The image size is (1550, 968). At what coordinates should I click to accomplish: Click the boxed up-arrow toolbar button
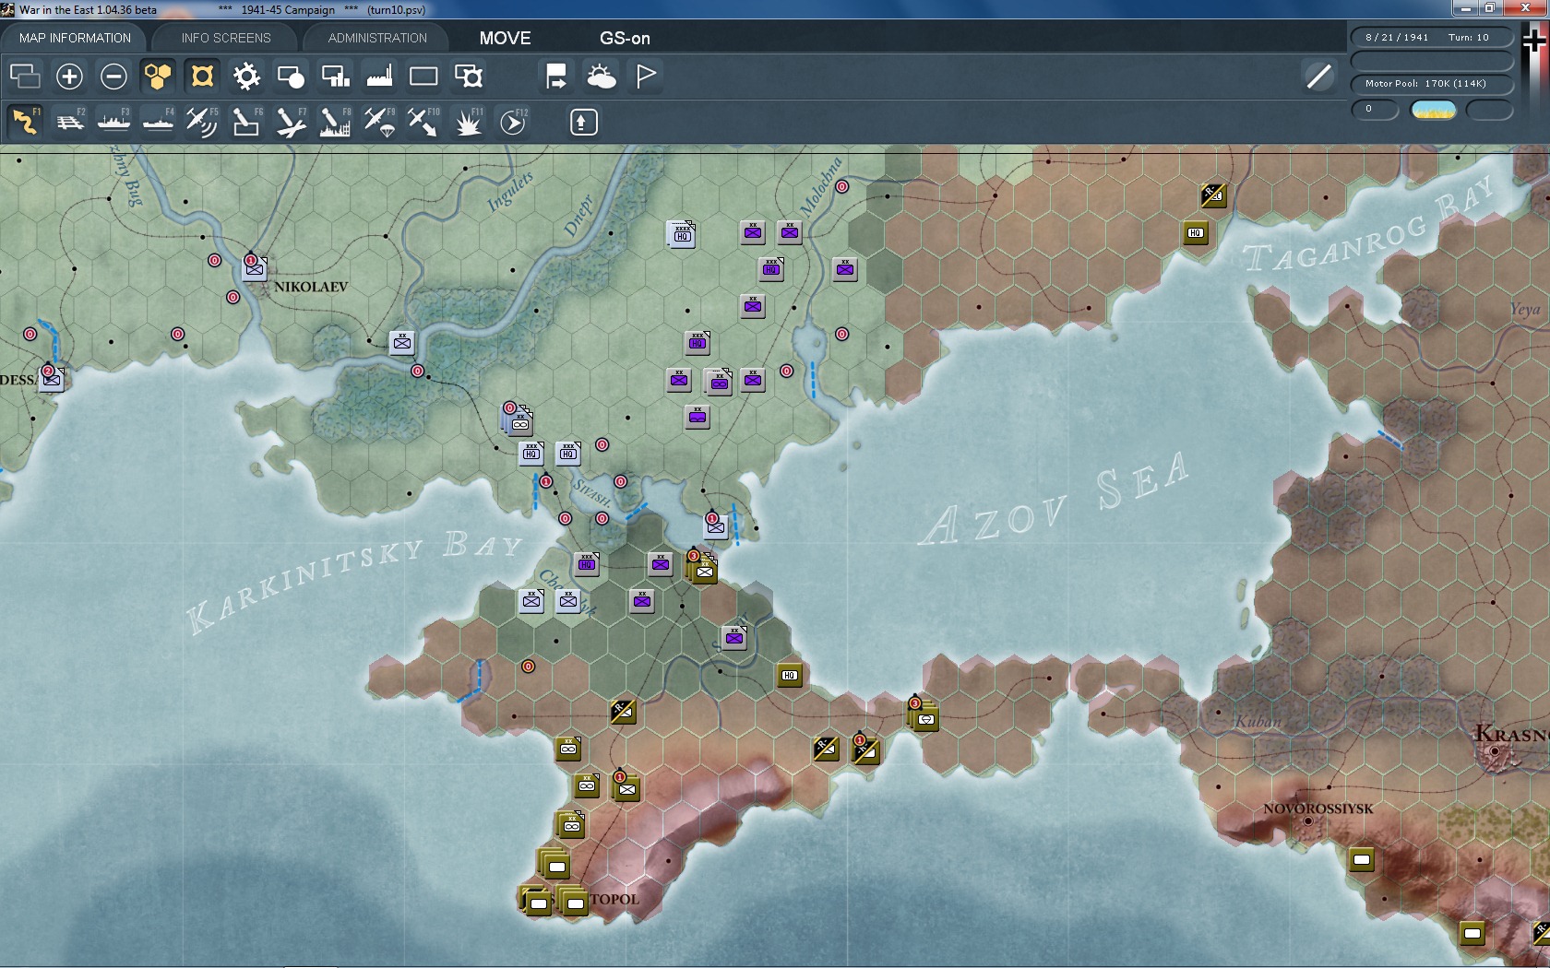(x=583, y=122)
